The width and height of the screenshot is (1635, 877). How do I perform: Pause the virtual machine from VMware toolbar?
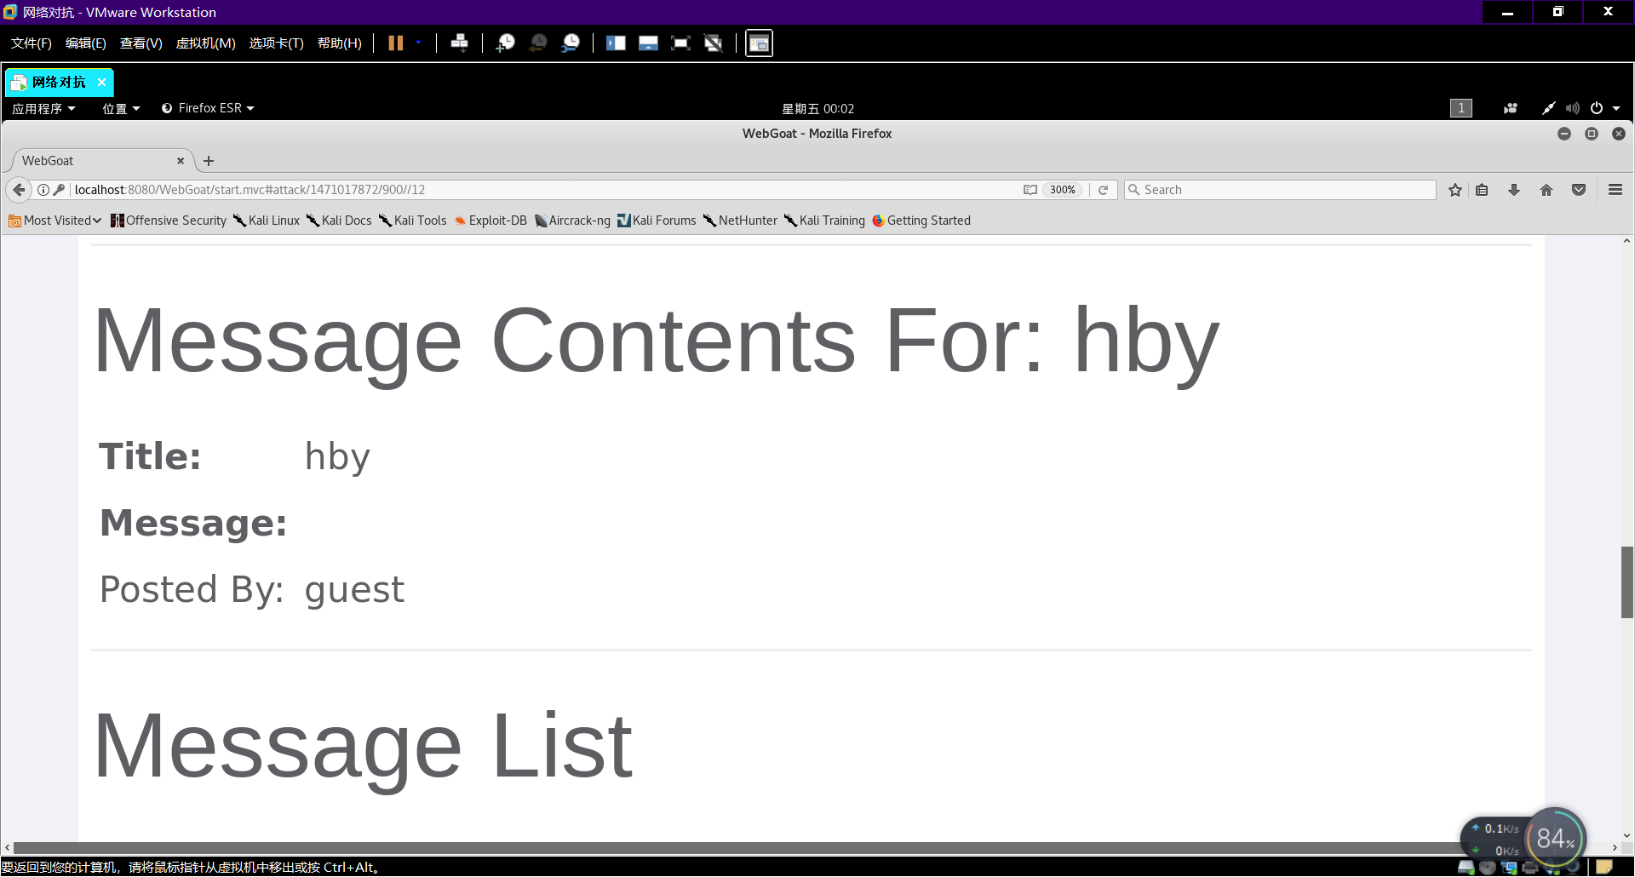click(x=396, y=43)
